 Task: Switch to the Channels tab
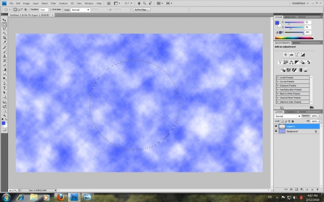point(291,112)
